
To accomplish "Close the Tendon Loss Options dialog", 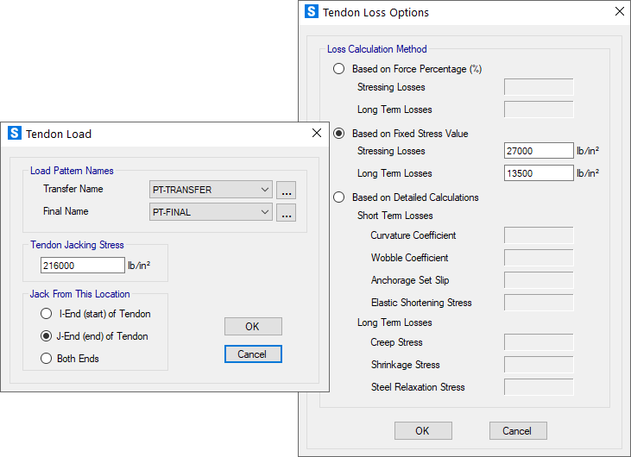I will click(x=618, y=12).
